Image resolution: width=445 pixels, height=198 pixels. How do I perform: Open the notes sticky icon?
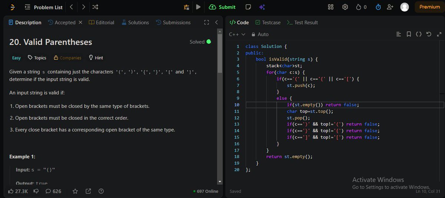[x=248, y=7]
